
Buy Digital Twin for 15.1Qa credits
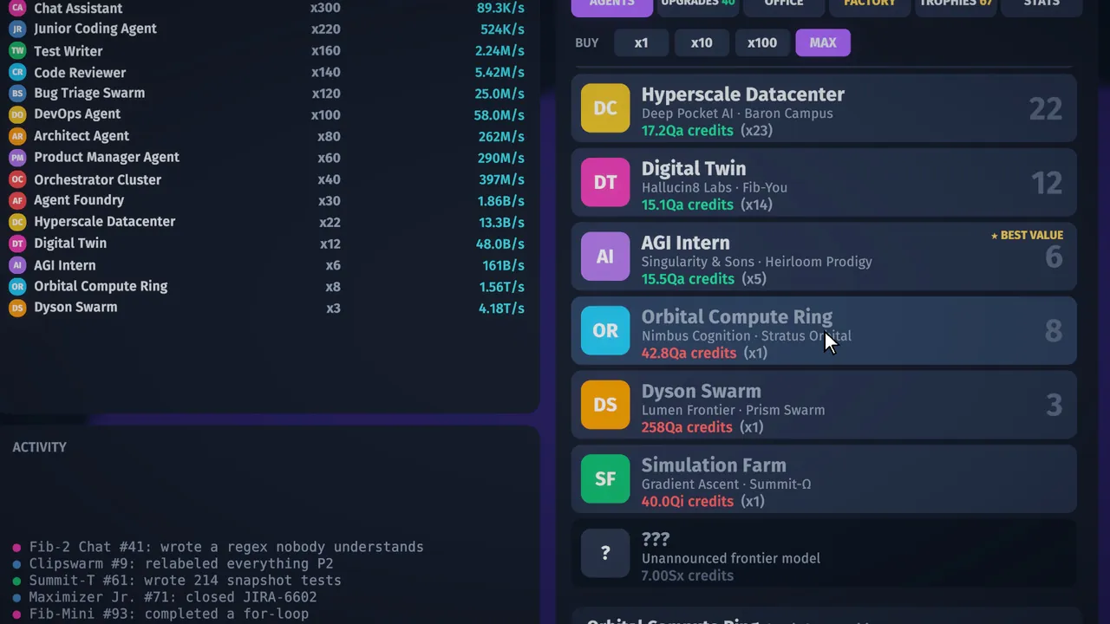tap(824, 182)
